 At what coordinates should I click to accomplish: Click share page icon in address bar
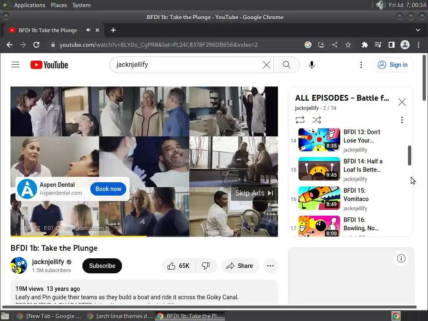pos(335,45)
